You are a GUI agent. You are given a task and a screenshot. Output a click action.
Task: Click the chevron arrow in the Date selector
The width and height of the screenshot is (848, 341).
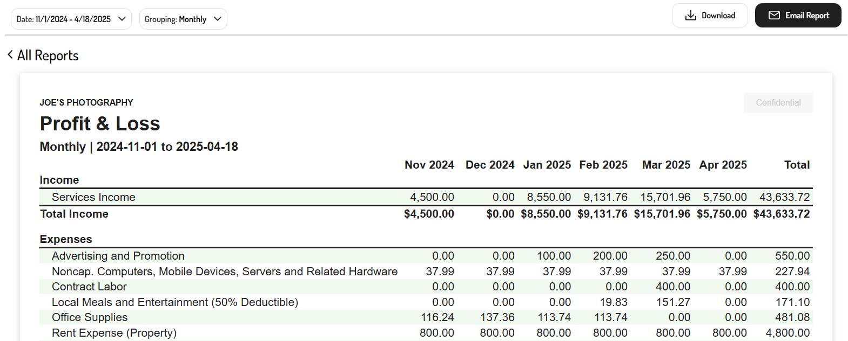[122, 19]
